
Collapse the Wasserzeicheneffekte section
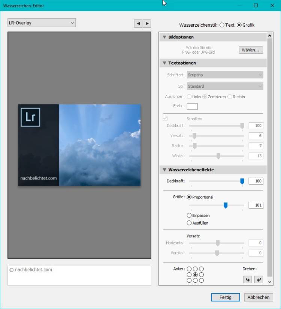click(164, 170)
